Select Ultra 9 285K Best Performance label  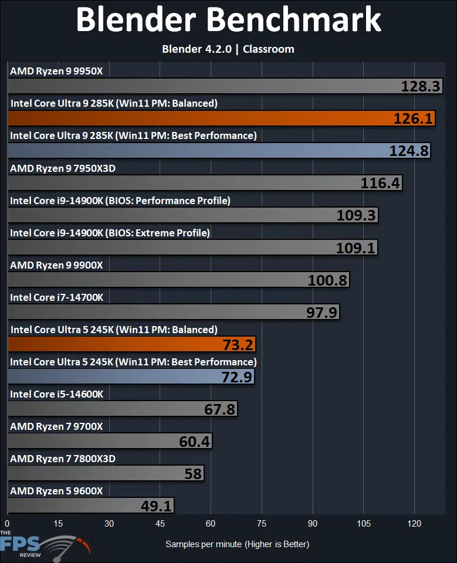[133, 135]
